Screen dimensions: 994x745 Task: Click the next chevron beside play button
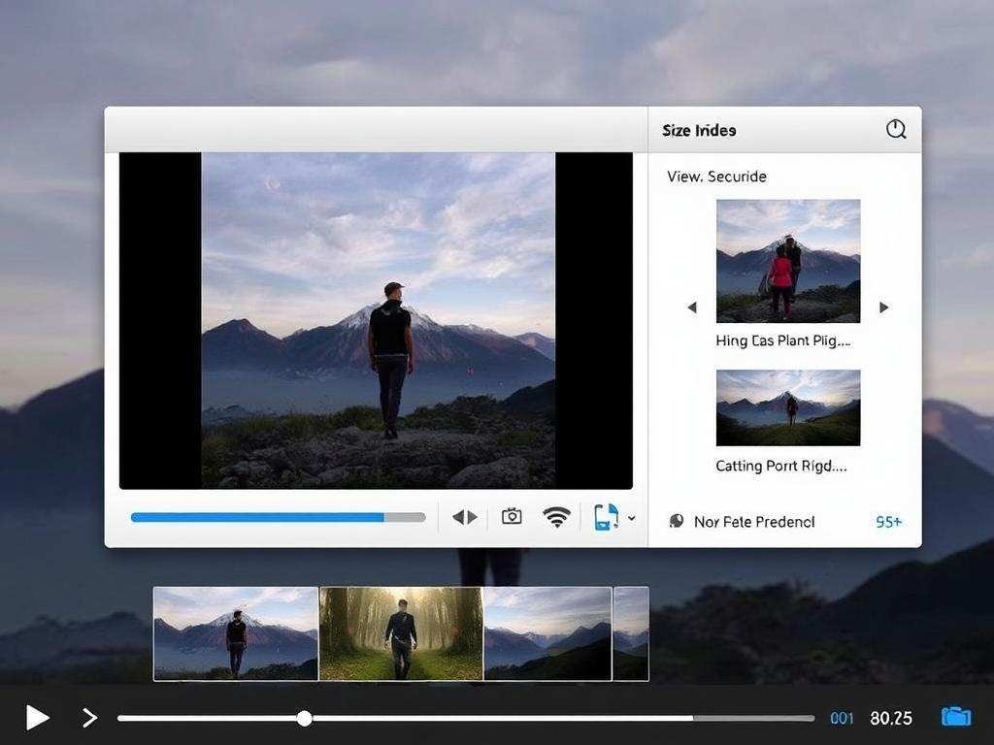(90, 718)
